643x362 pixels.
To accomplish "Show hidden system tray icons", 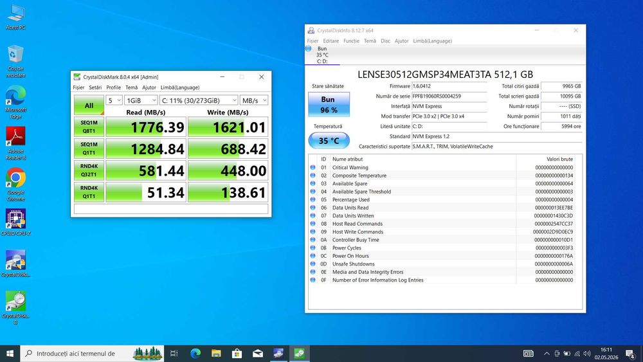I will 547,354.
